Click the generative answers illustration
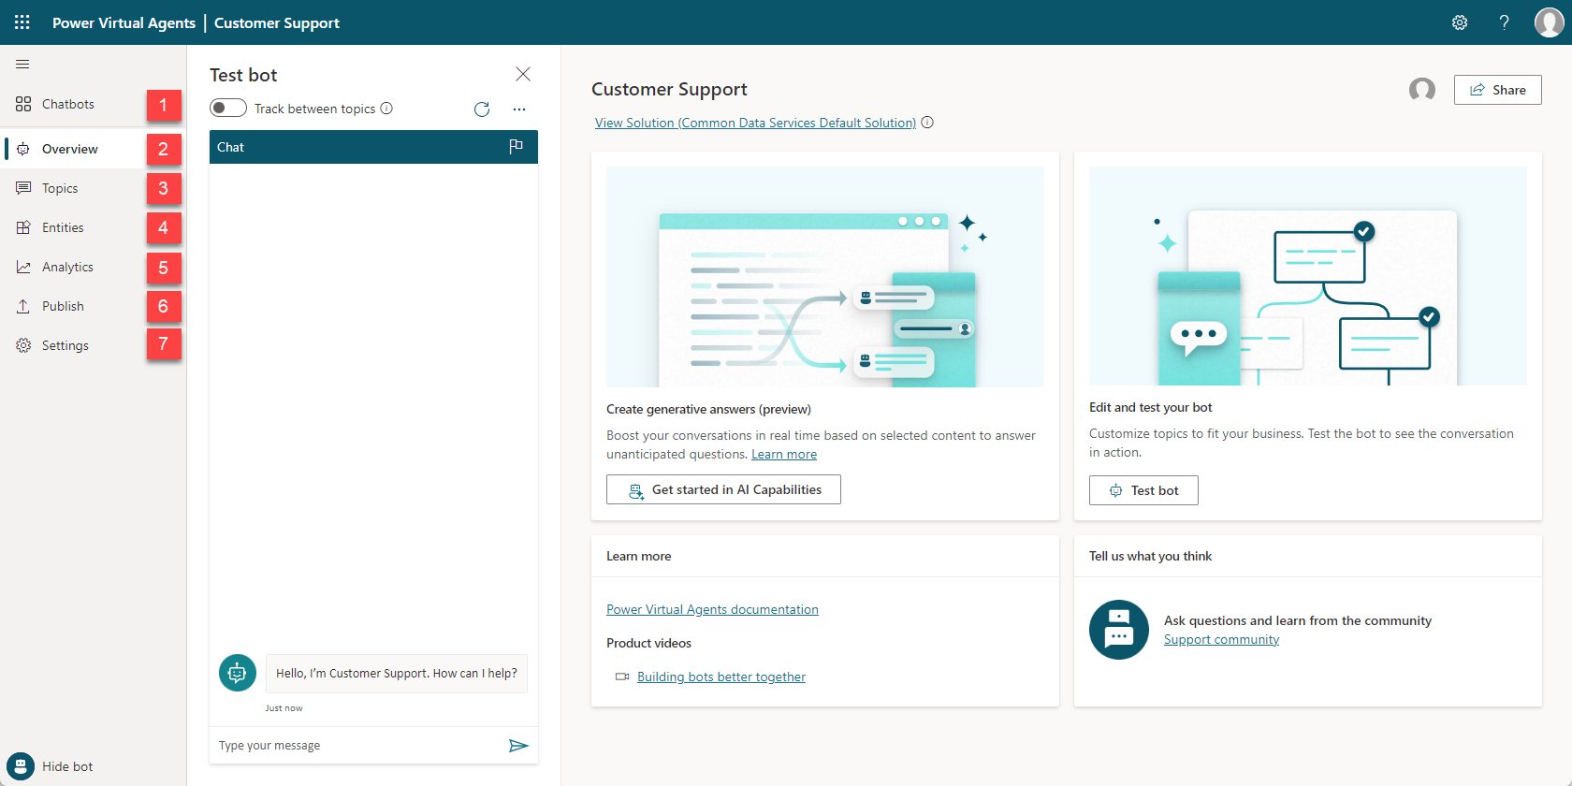 825,277
